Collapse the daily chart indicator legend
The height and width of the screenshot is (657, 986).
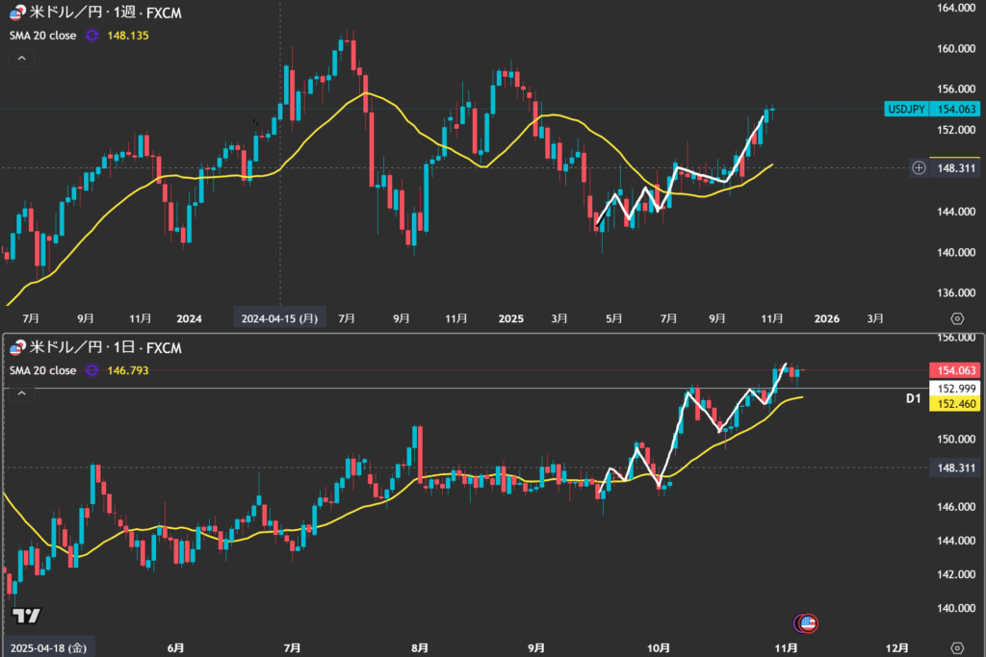[x=21, y=393]
